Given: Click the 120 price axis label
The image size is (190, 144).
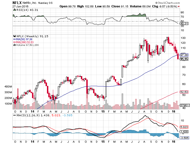Looking at the screenshot, I should (x=183, y=43).
